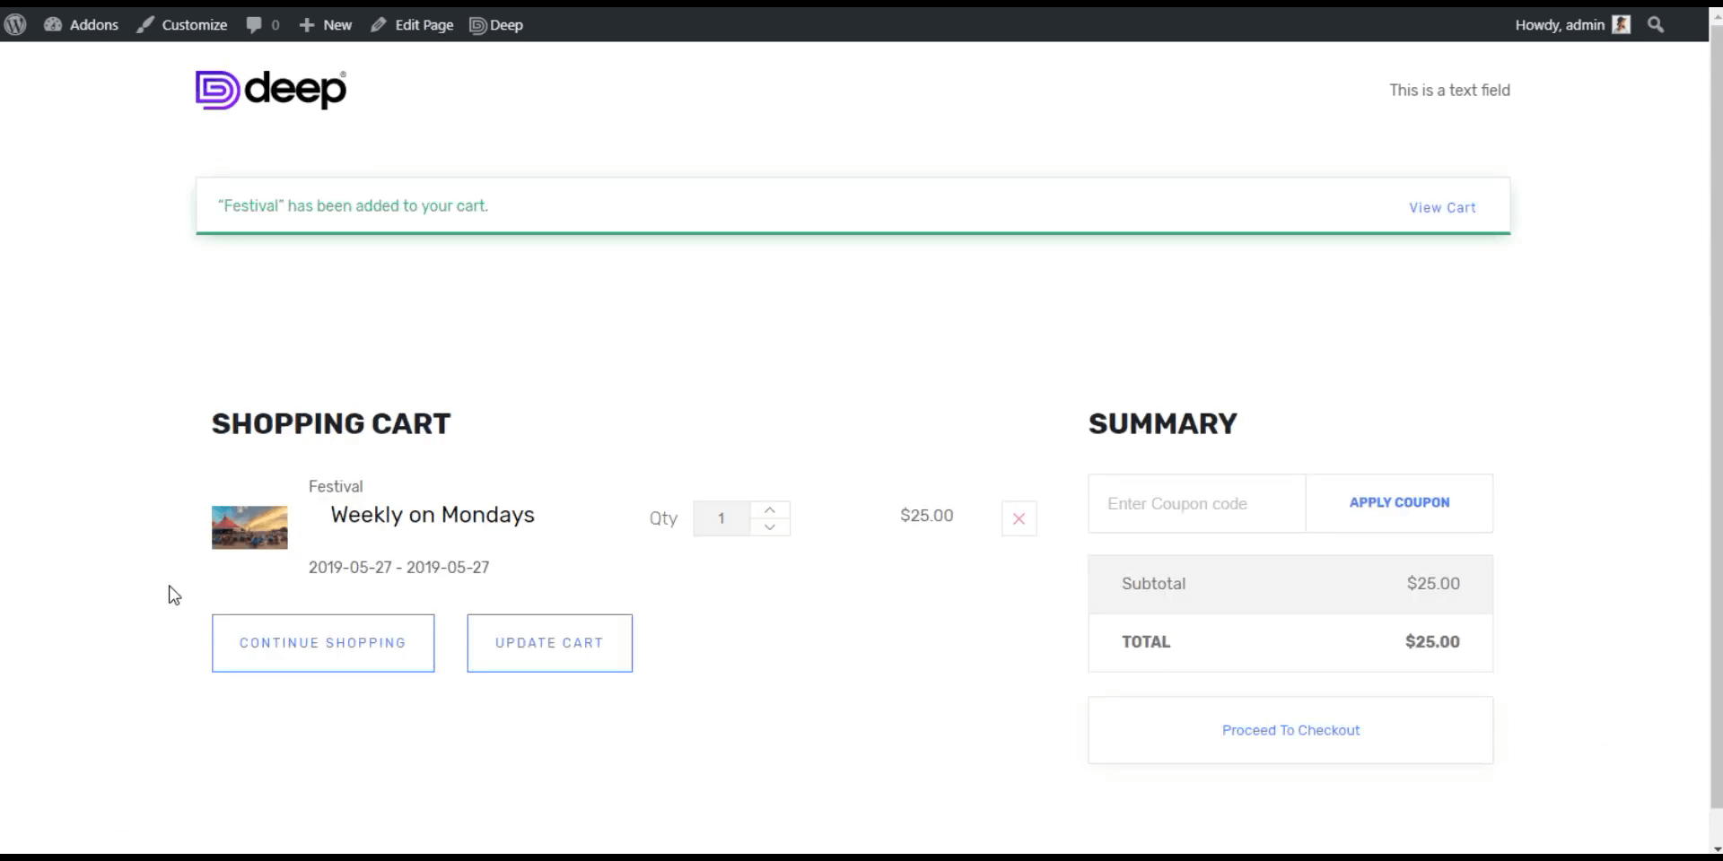Click the admin avatar picture
The image size is (1723, 861).
click(x=1621, y=25)
